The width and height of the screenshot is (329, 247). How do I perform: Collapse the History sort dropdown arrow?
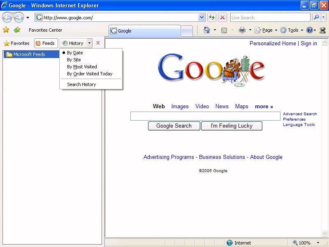tap(89, 43)
